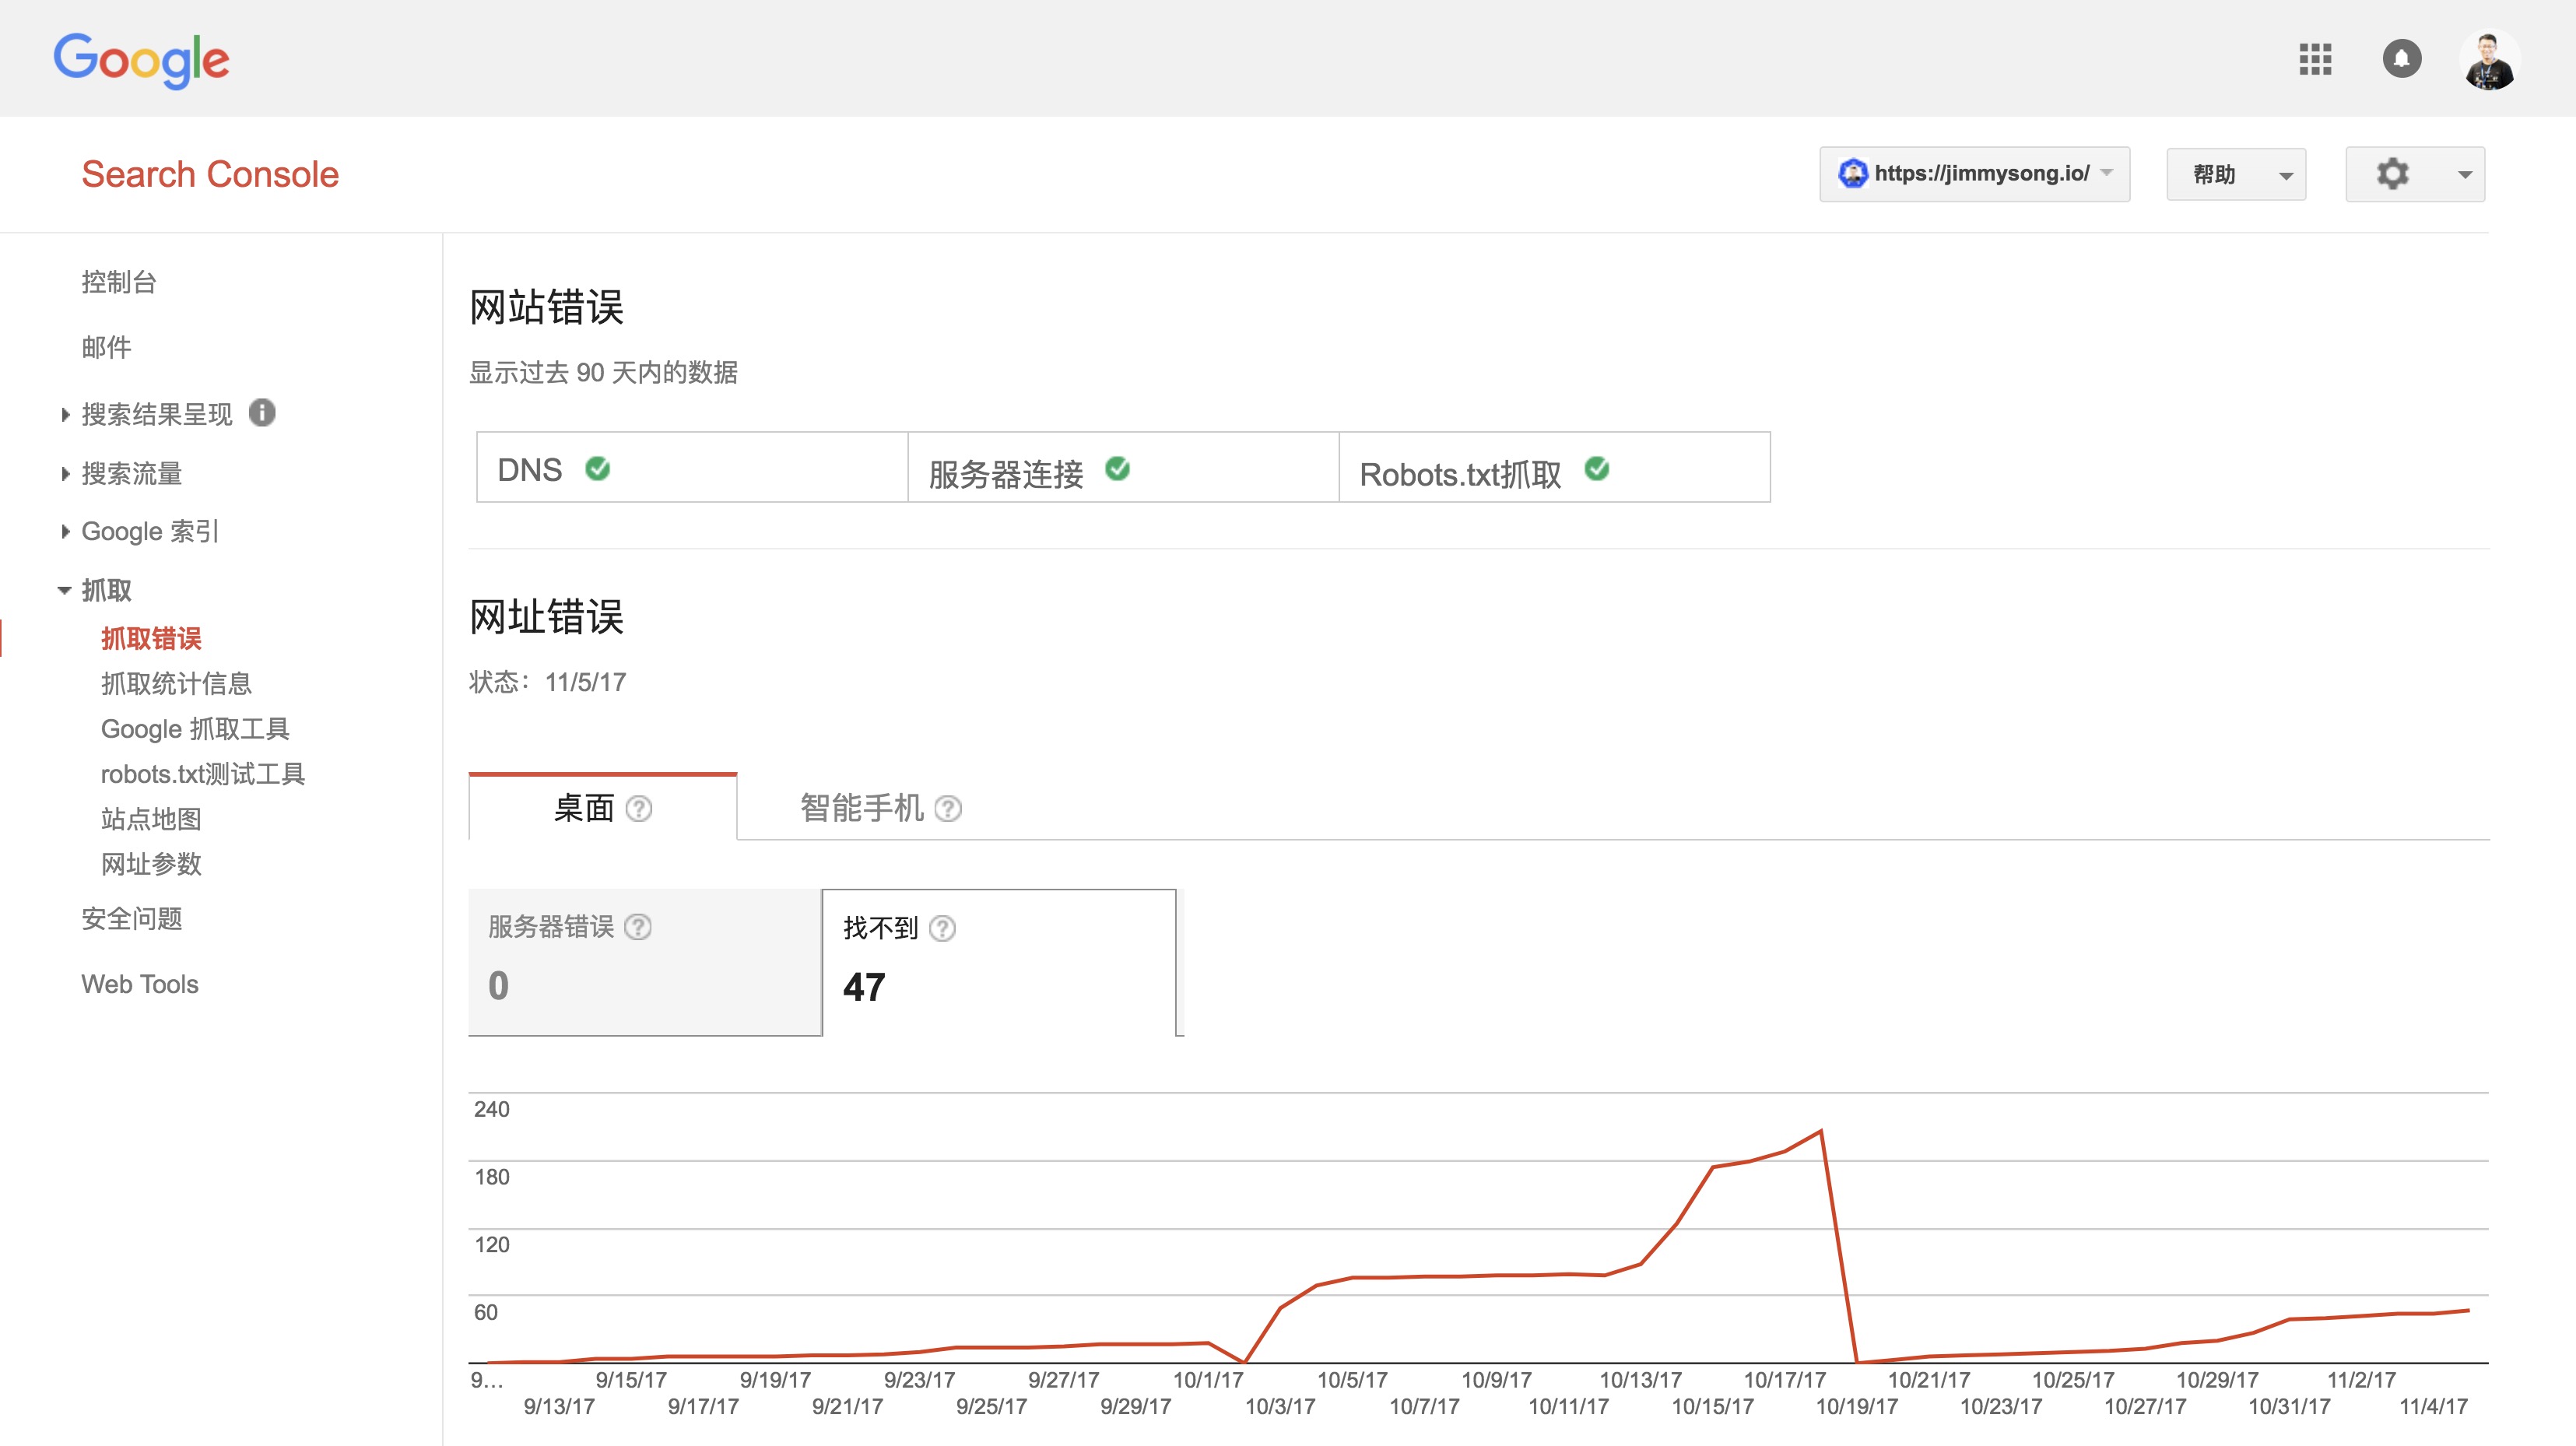Click help icon next to 桌面 tab

tap(639, 808)
